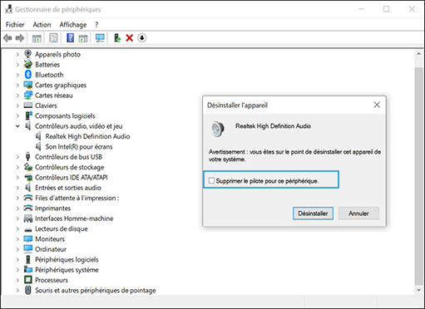Select 'Périphériques système' row text
This screenshot has width=425, height=309.
tap(67, 270)
